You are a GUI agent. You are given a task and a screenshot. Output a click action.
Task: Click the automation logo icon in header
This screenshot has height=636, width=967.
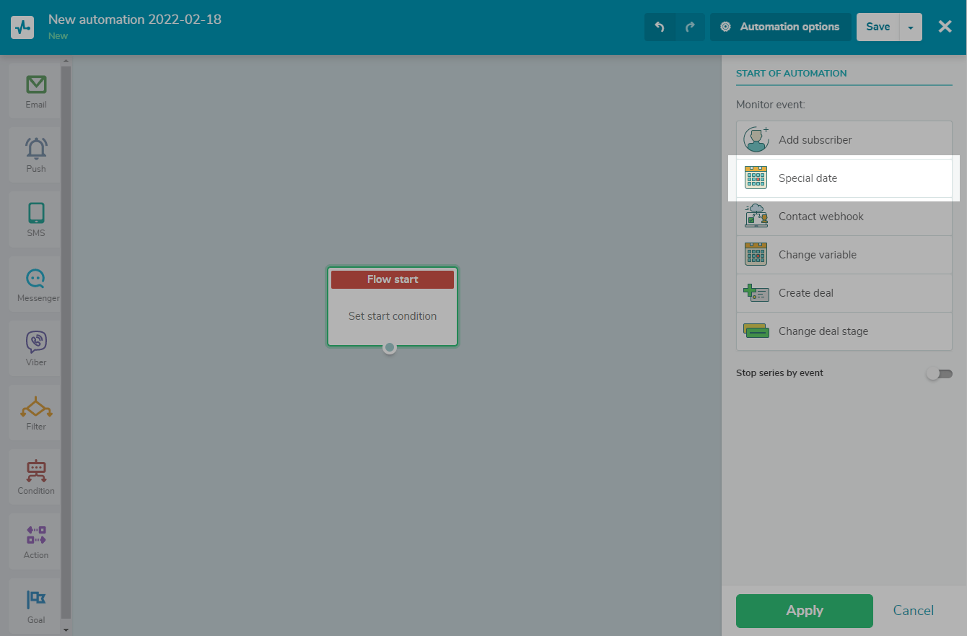coord(22,27)
